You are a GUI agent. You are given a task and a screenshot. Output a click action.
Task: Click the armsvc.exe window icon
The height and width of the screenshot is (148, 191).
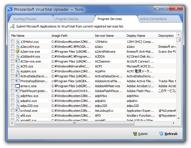[18, 86]
